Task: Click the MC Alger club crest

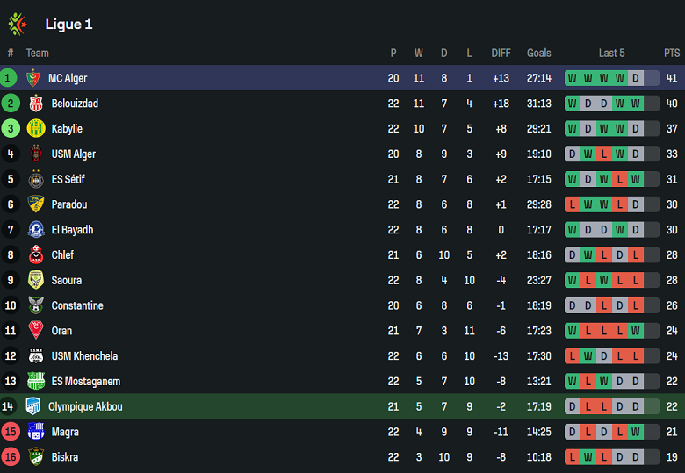Action: coord(33,78)
